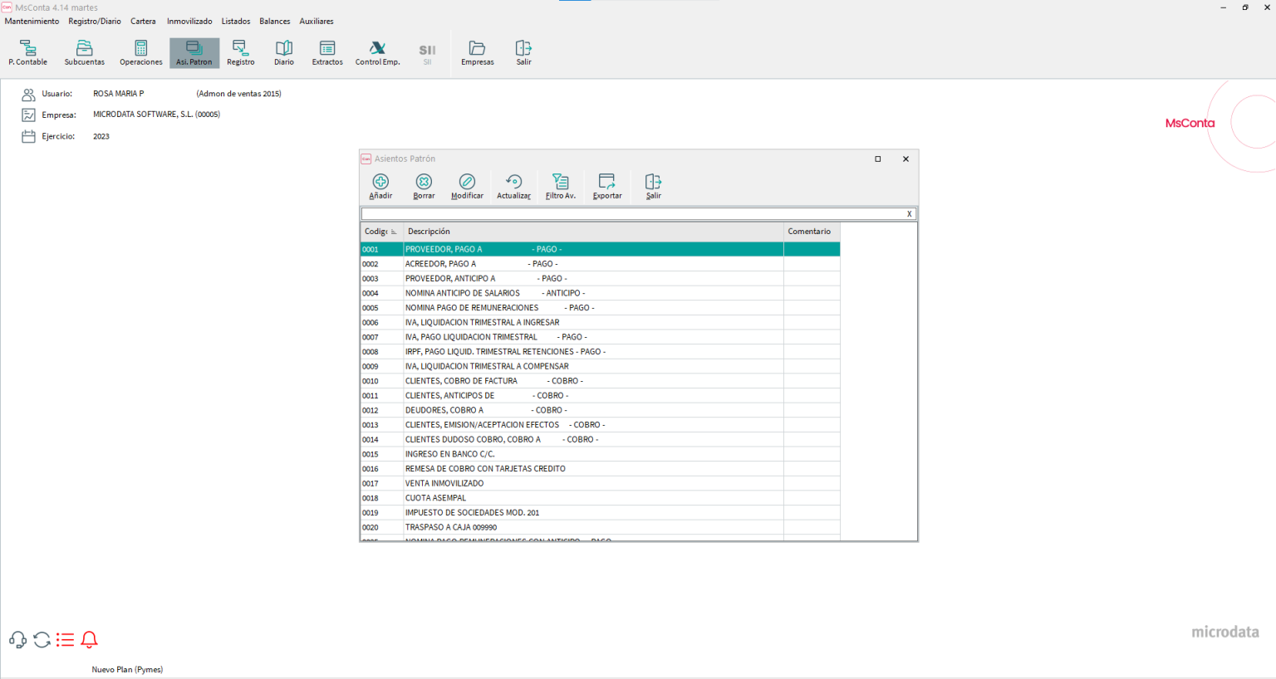
Task: Sort by the Codigo column header
Action: pos(381,232)
